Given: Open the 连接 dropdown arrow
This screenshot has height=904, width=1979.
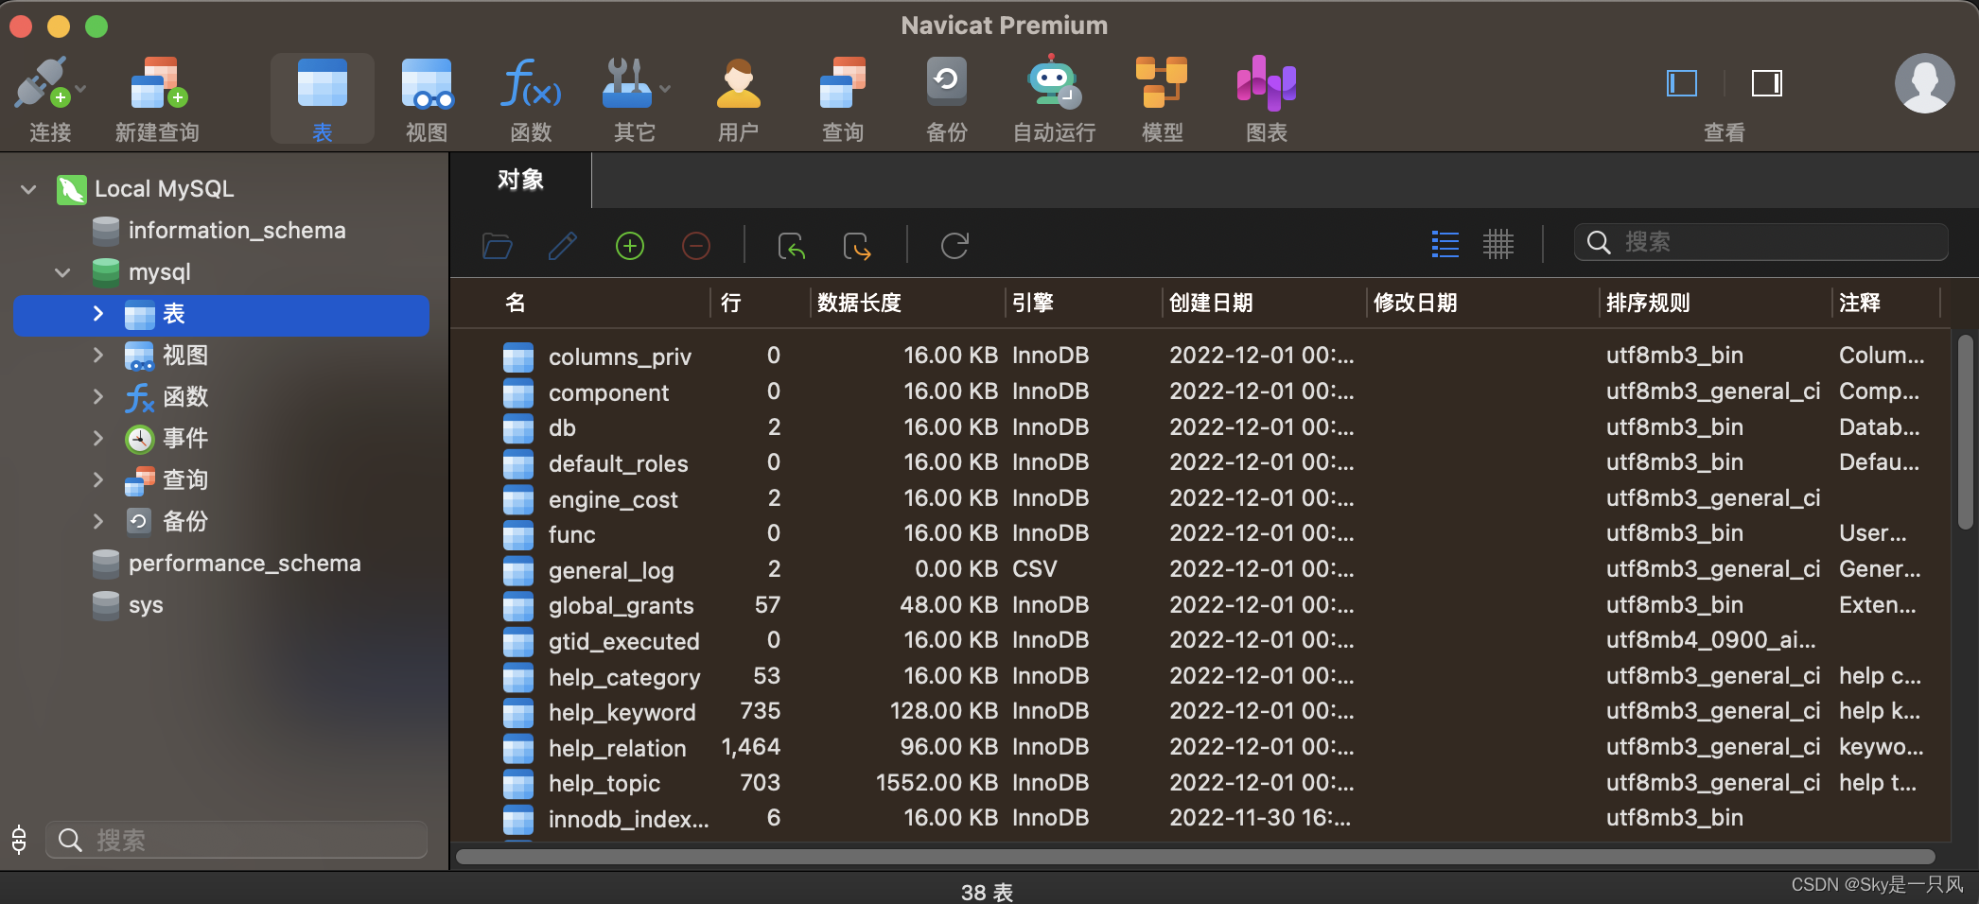Looking at the screenshot, I should 80,89.
